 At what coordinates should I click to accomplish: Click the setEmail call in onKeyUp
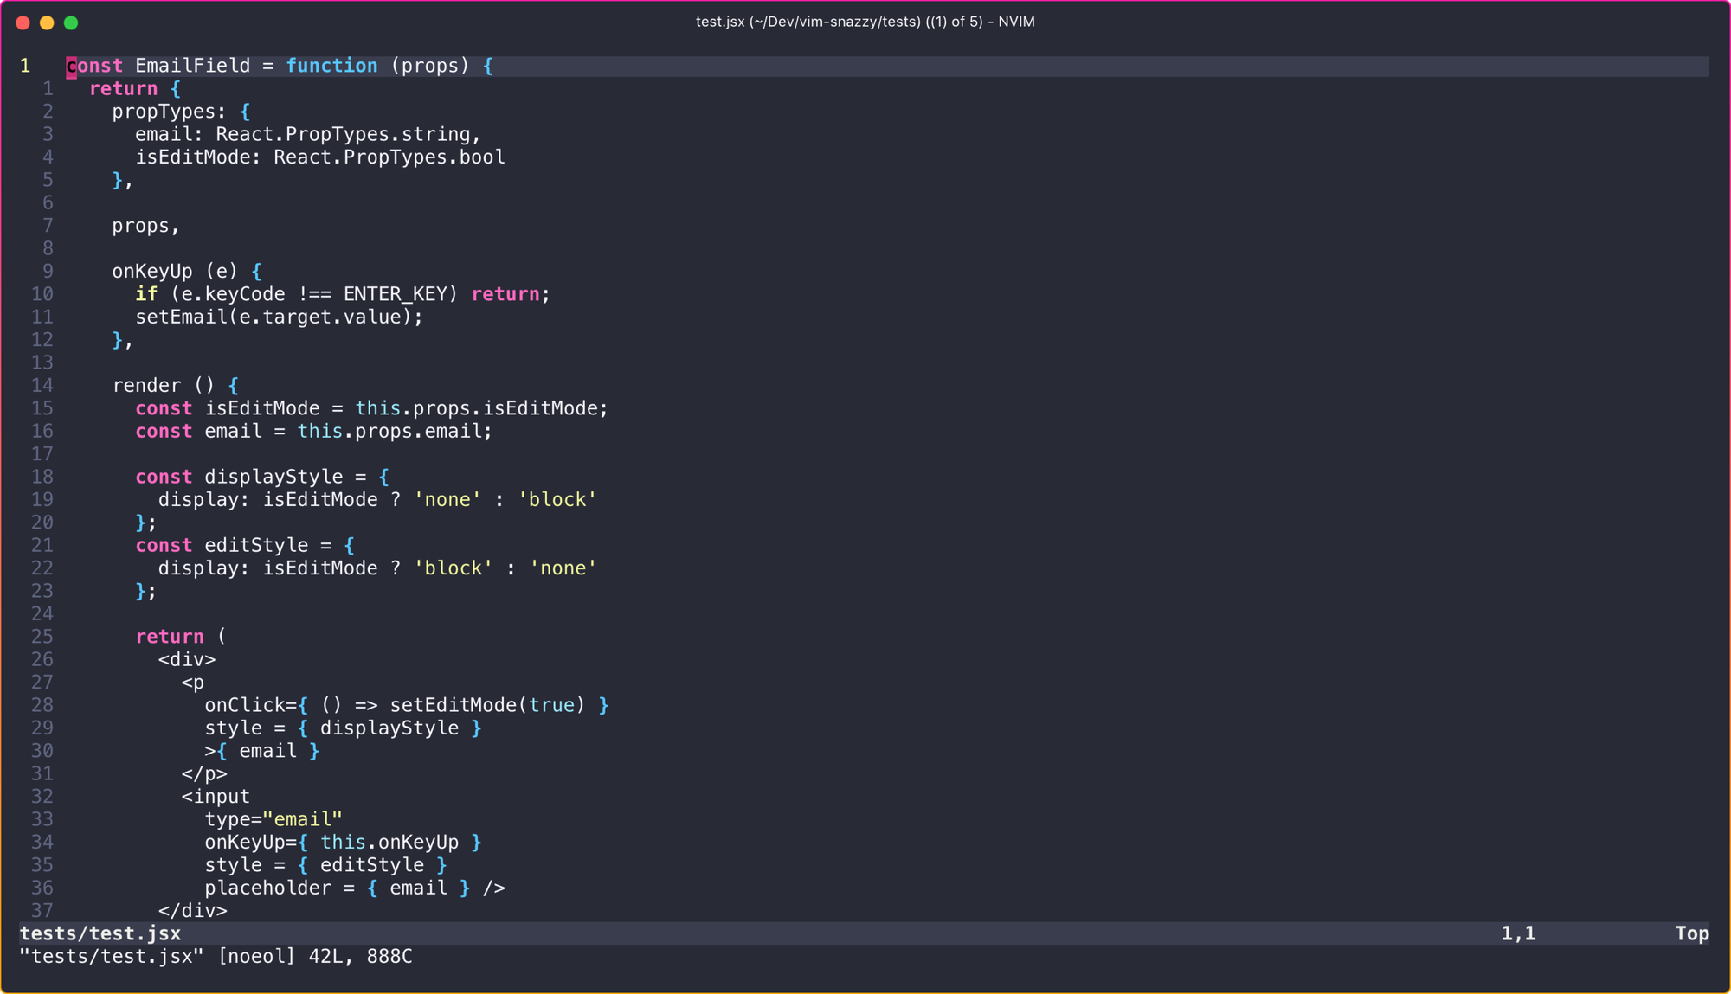[181, 317]
